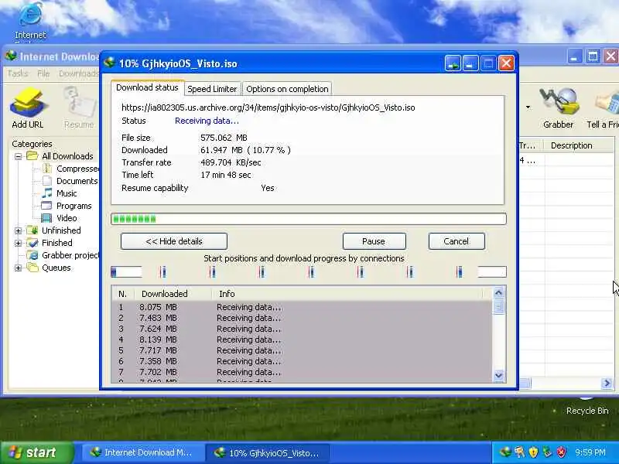The height and width of the screenshot is (464, 619).
Task: Expand the Unfinished tree node
Action: click(x=18, y=230)
